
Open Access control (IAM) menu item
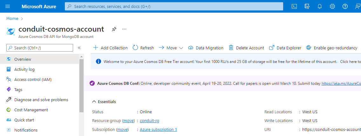tap(39, 79)
